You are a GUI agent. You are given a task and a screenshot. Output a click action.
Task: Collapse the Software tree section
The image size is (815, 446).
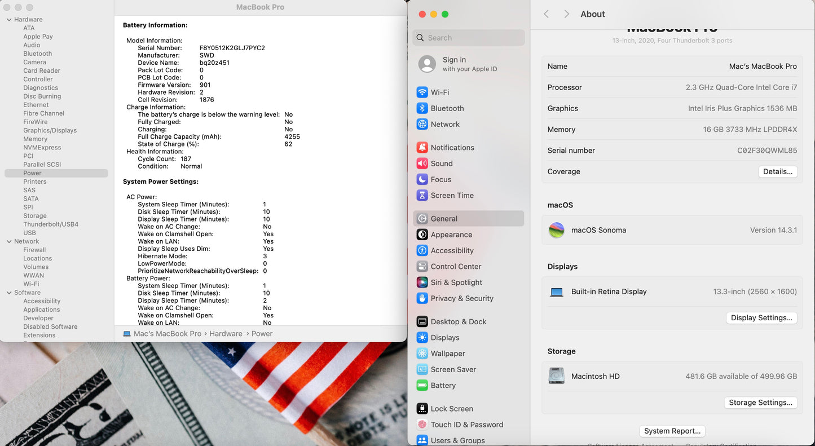(9, 293)
